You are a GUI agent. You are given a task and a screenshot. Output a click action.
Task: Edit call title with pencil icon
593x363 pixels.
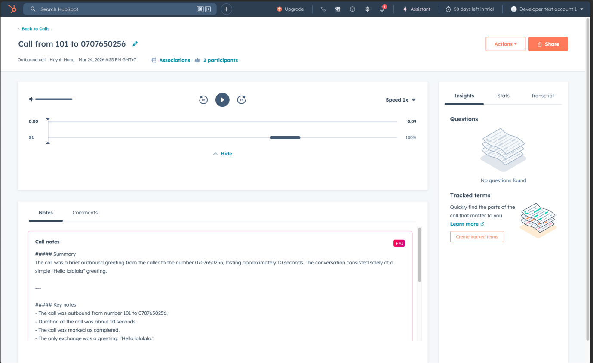[135, 44]
